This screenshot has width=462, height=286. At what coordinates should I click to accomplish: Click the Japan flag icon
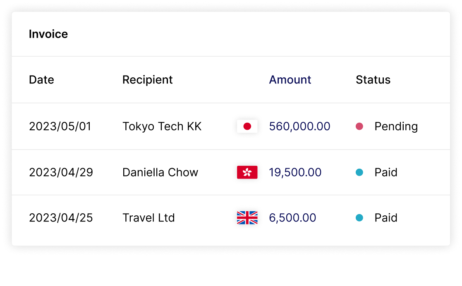coord(247,126)
